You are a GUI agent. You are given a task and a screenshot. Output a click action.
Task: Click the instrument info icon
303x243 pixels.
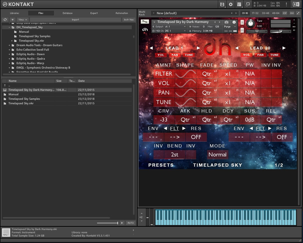tap(234, 22)
